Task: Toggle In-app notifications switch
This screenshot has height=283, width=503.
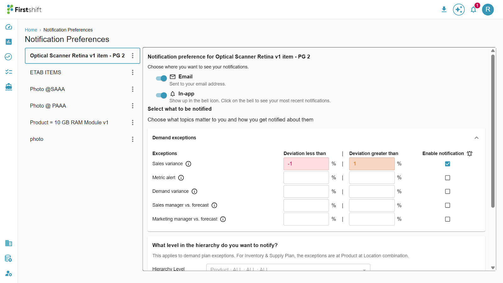Action: click(x=162, y=95)
